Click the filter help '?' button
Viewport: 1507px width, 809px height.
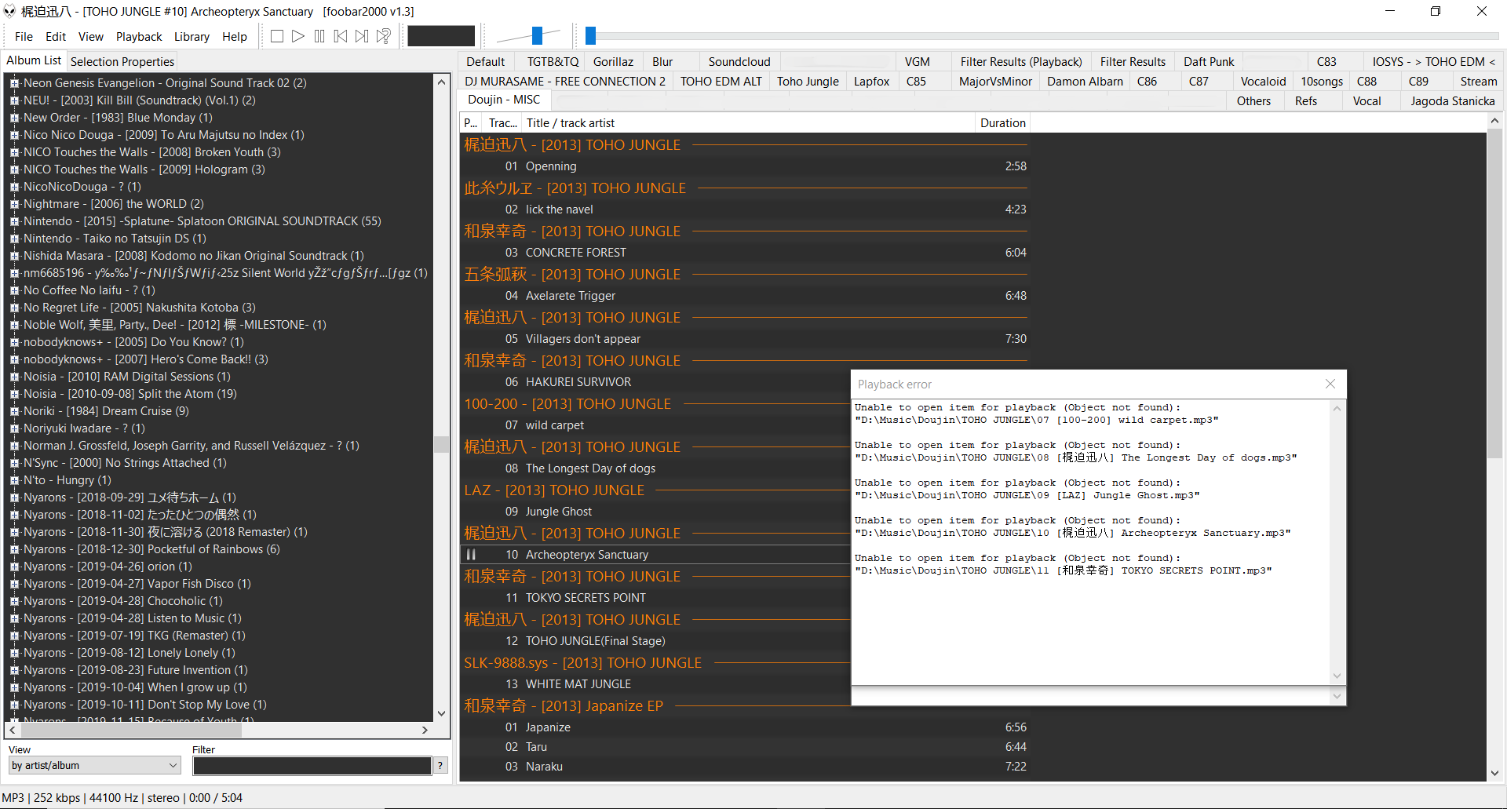point(440,766)
